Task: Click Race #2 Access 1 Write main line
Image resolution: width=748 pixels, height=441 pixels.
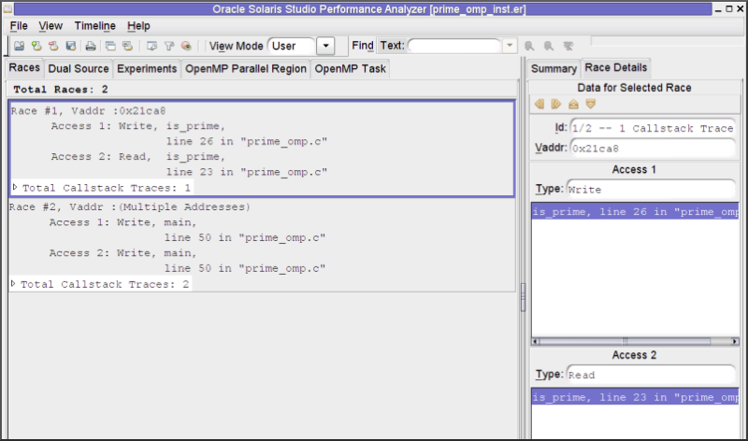Action: click(123, 222)
